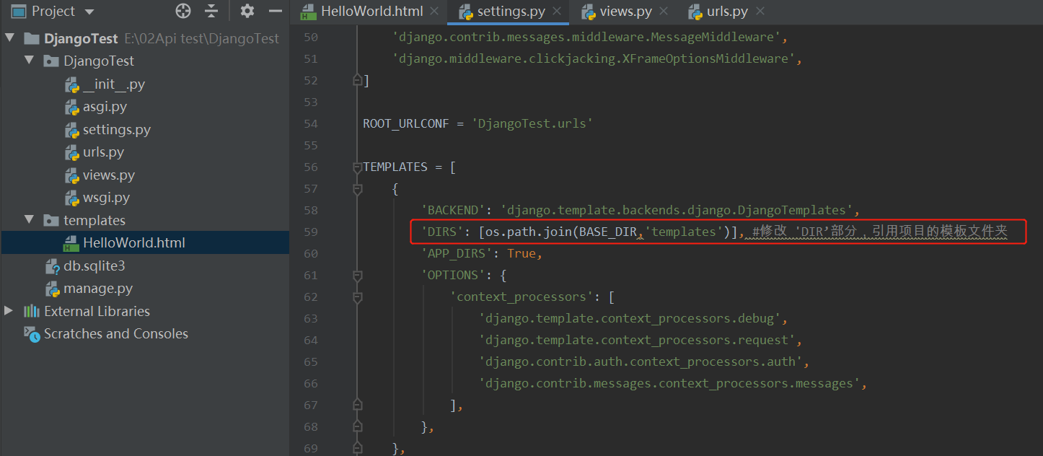
Task: Click the HelloWorld.html tree file icon
Action: (x=71, y=243)
